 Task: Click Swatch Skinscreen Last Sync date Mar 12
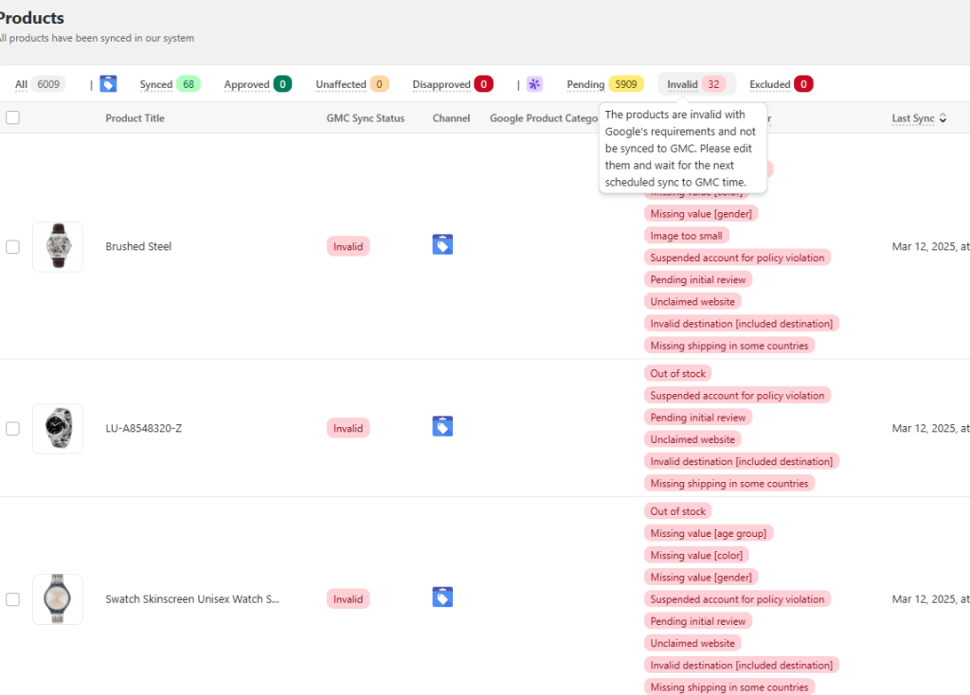930,599
